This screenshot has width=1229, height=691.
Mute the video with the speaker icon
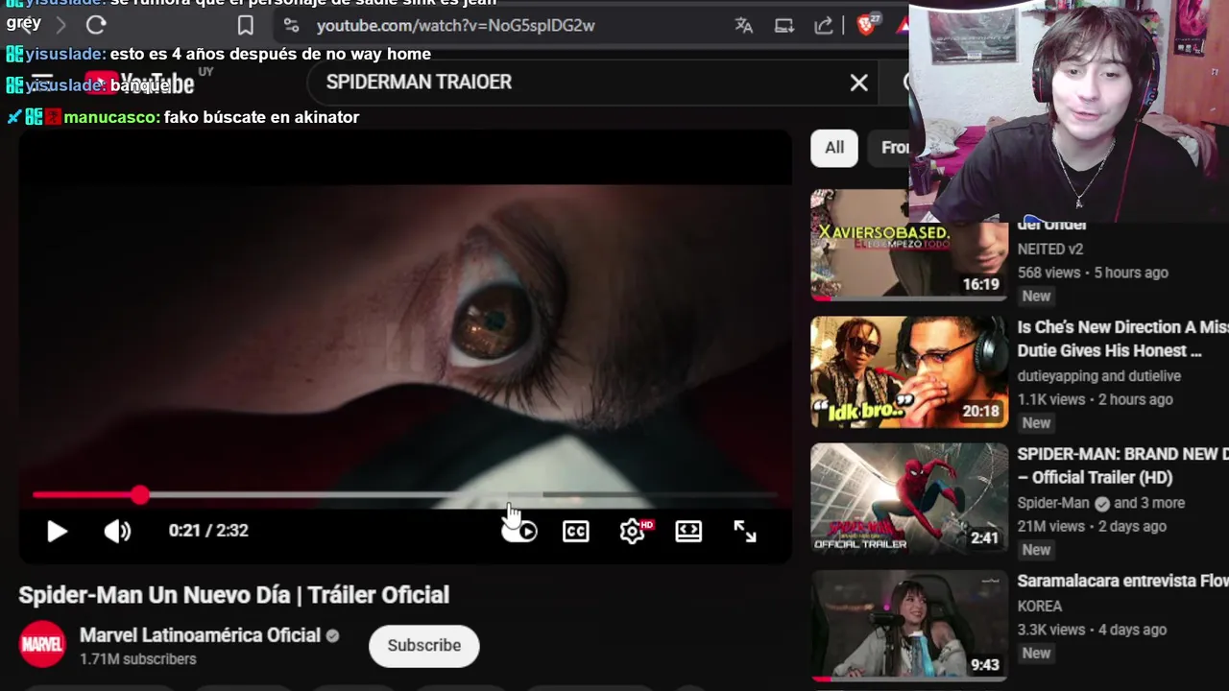[x=117, y=531]
